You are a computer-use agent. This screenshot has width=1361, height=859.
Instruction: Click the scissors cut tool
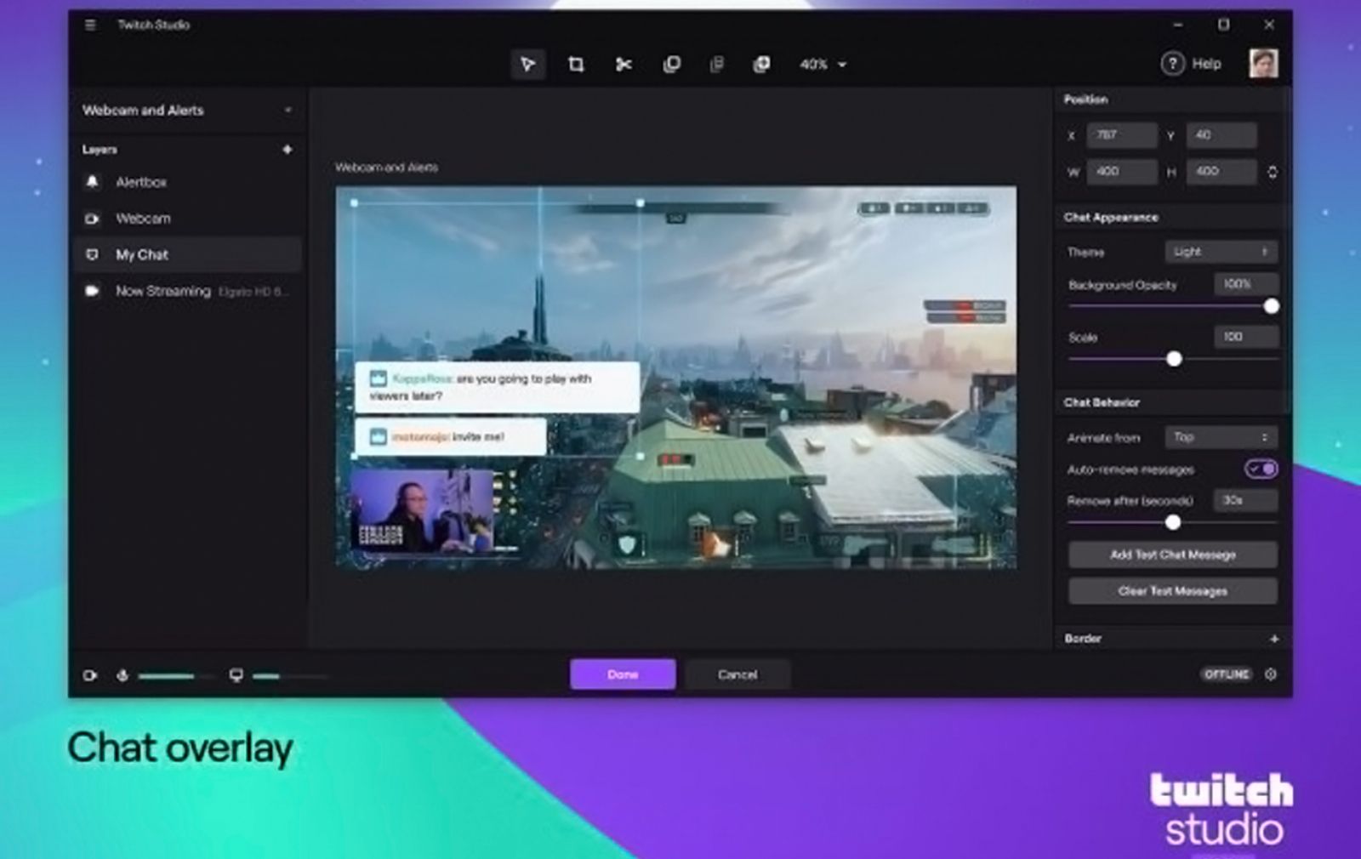click(624, 65)
